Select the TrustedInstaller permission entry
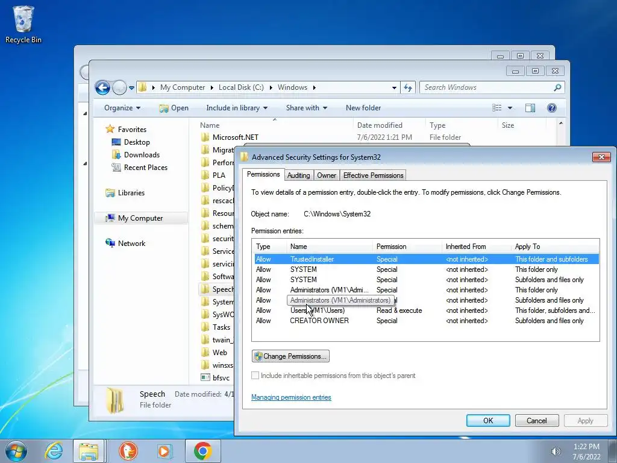The image size is (617, 463). click(x=427, y=259)
